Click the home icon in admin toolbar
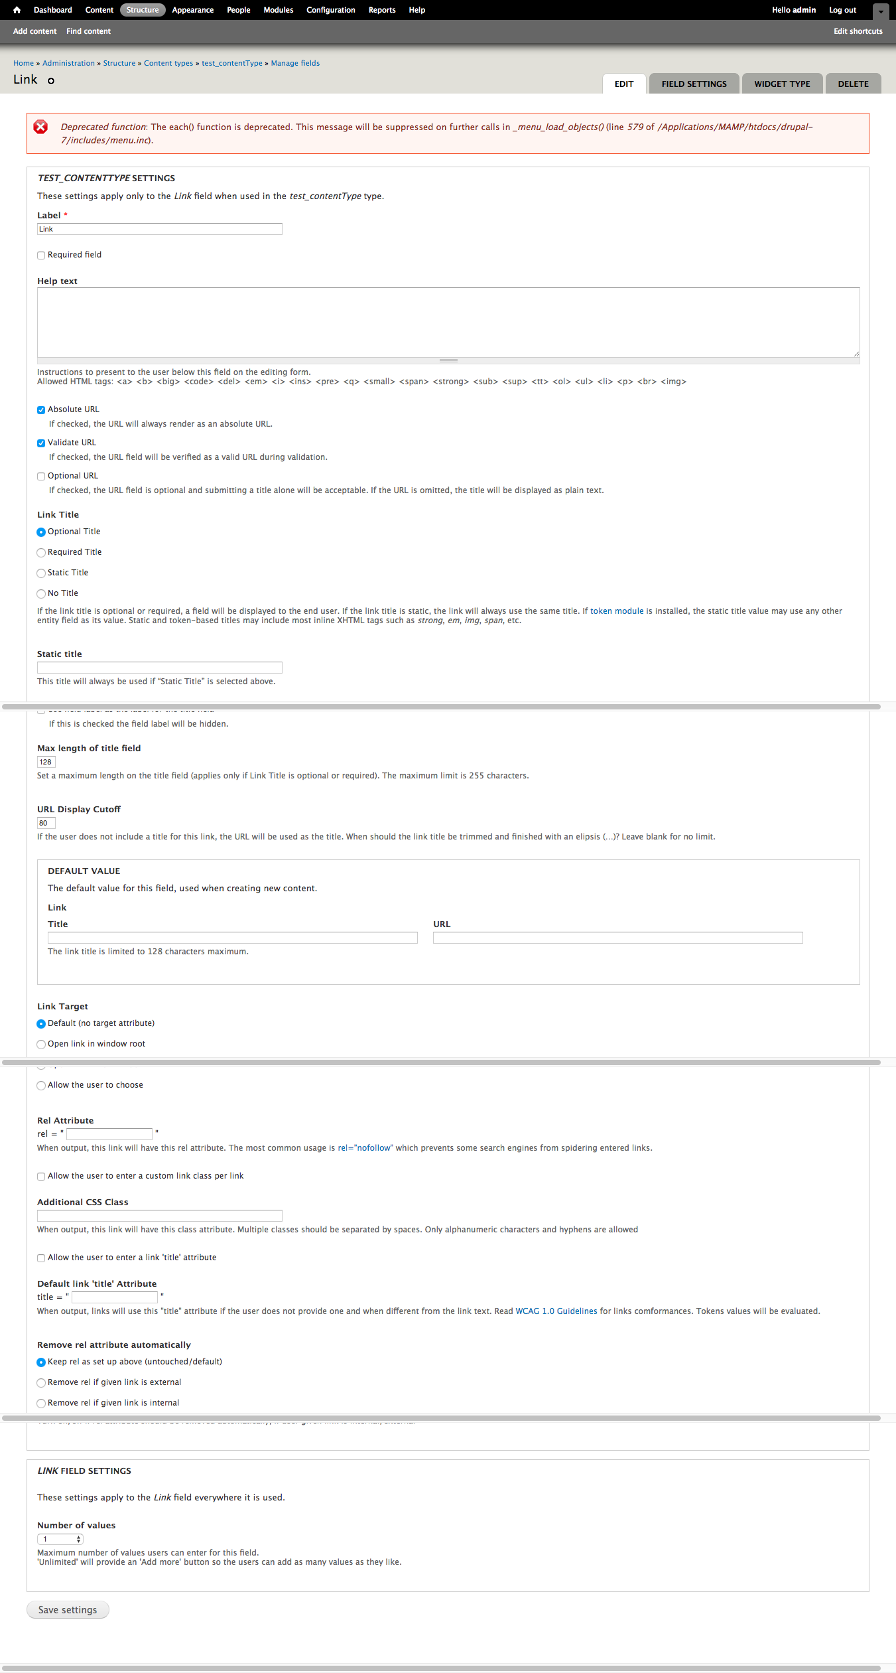 [17, 10]
